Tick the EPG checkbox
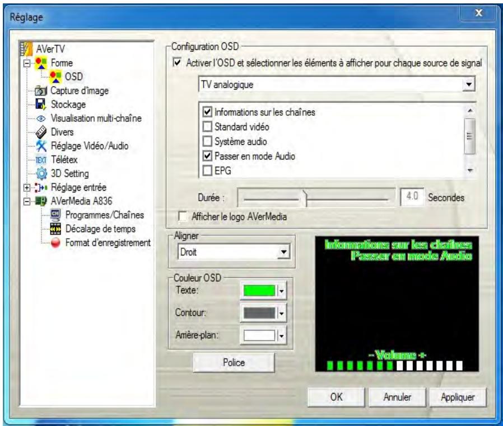503x426 pixels. [207, 171]
